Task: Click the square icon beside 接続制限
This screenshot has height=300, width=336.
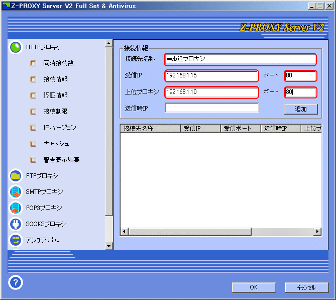Action: 33,112
